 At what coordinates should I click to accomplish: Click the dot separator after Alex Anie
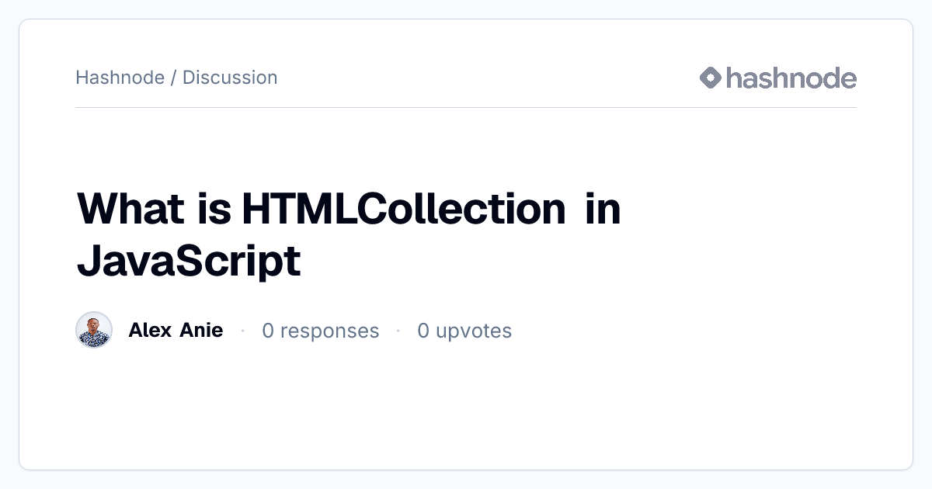243,331
